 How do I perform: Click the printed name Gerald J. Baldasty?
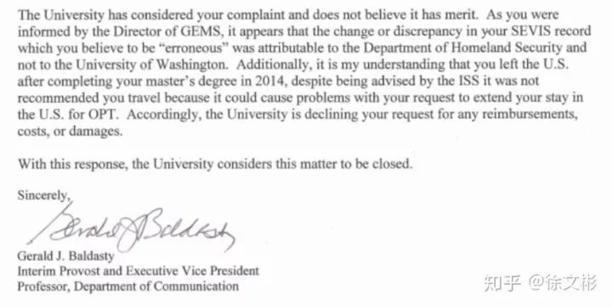[x=65, y=256]
